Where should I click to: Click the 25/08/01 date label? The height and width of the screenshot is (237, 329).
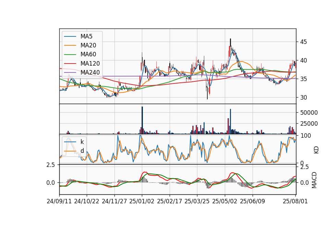pos(295,201)
